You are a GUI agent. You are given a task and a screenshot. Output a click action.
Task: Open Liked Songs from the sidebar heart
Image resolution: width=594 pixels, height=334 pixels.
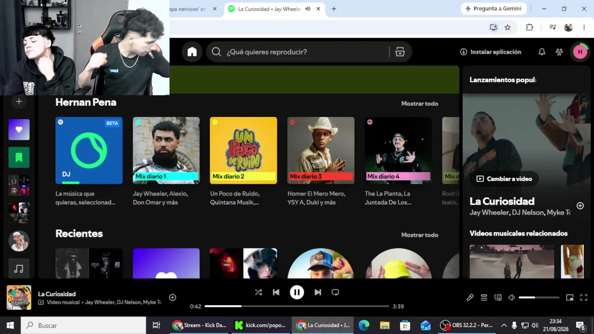pos(19,129)
